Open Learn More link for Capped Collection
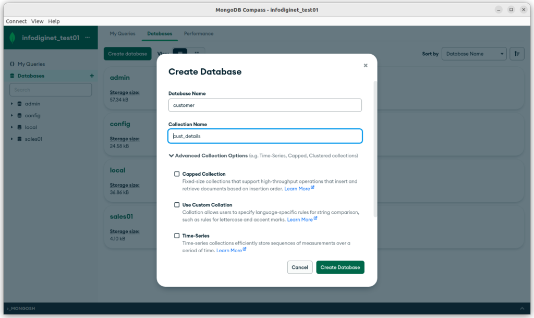The width and height of the screenshot is (534, 318). click(297, 189)
